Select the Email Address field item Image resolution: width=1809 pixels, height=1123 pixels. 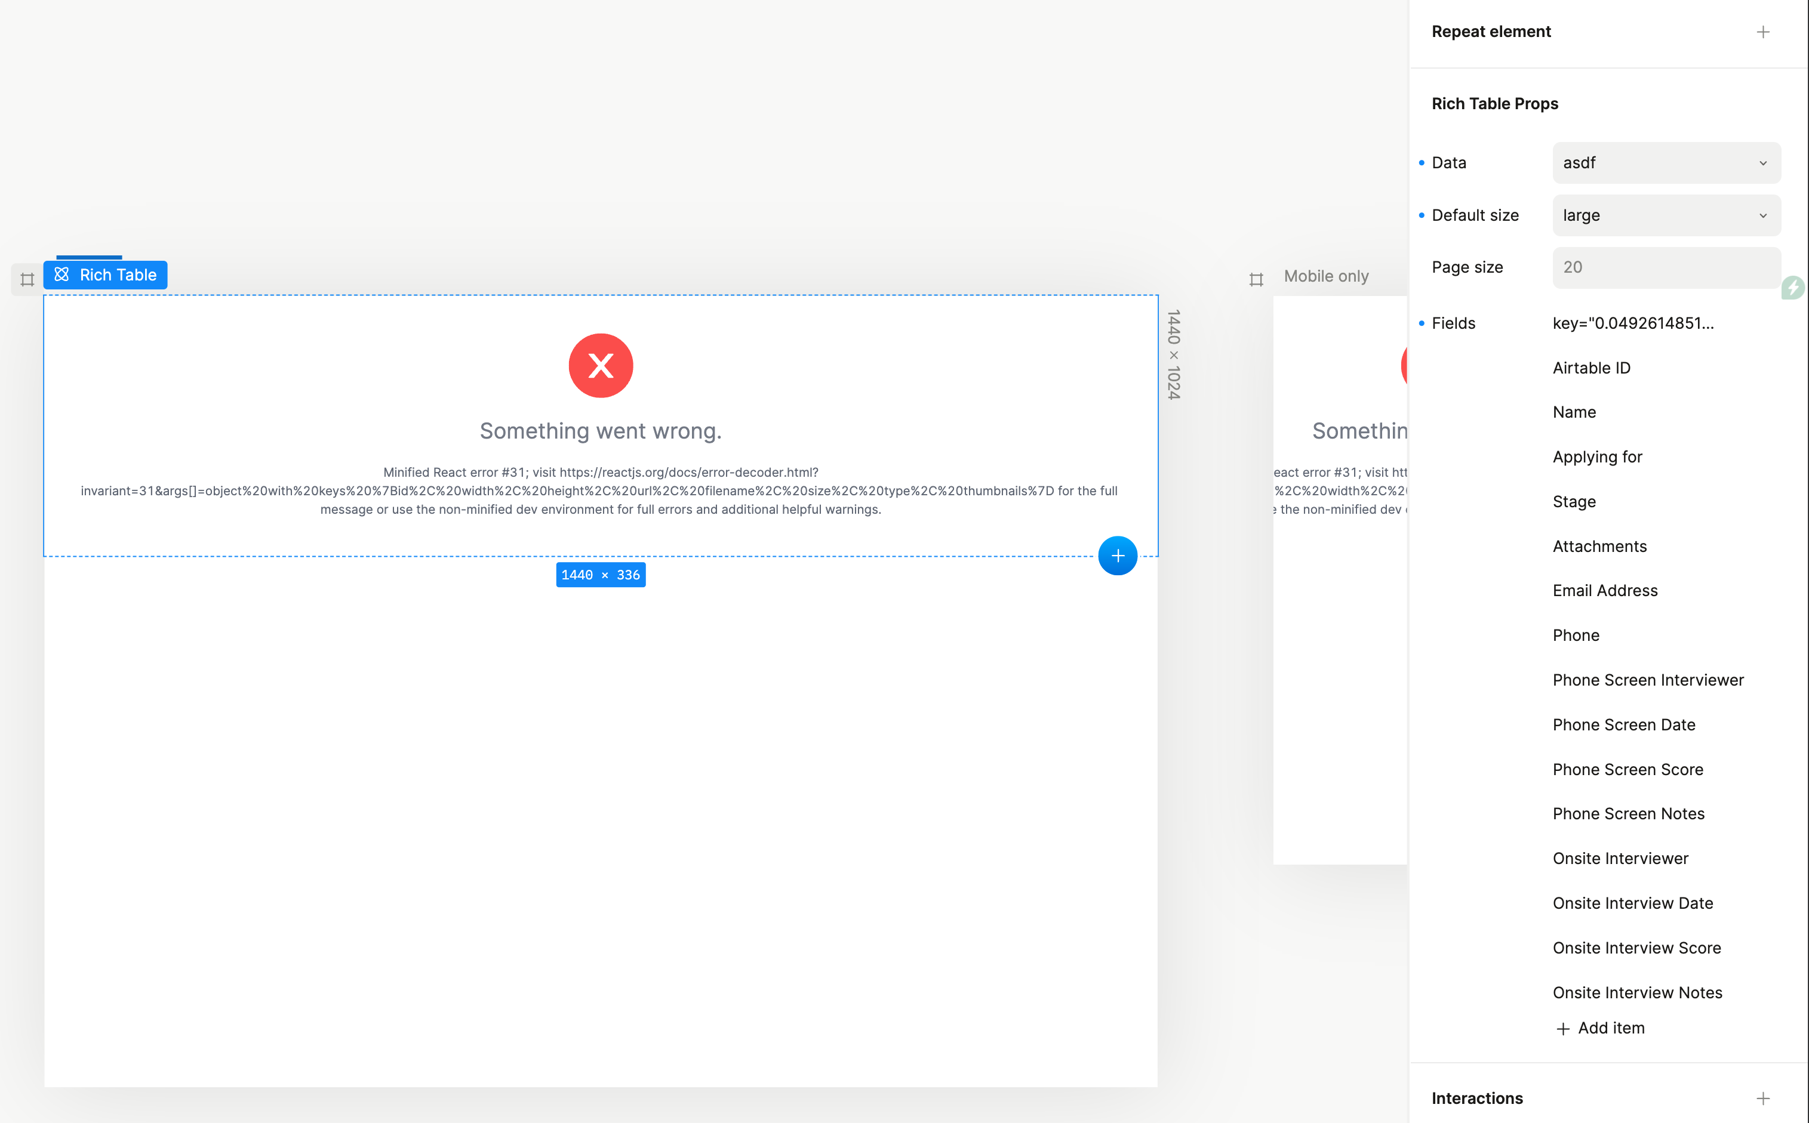1605,591
